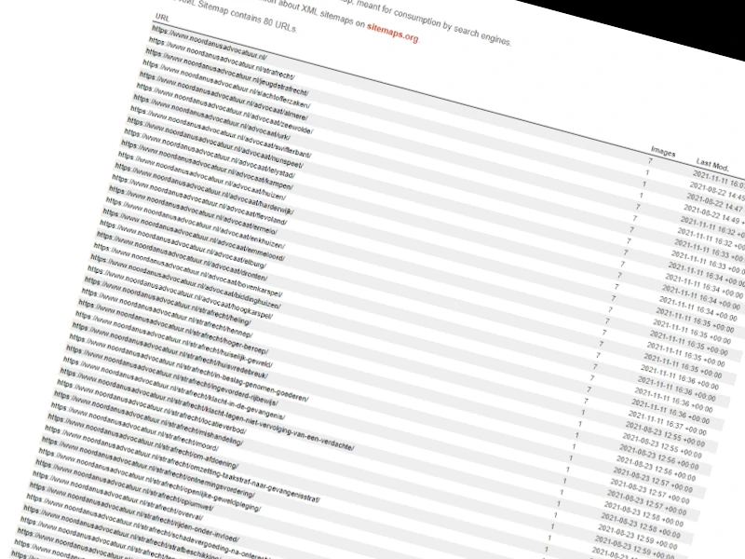
Task: Open the sitemaps.org link
Action: 392,33
